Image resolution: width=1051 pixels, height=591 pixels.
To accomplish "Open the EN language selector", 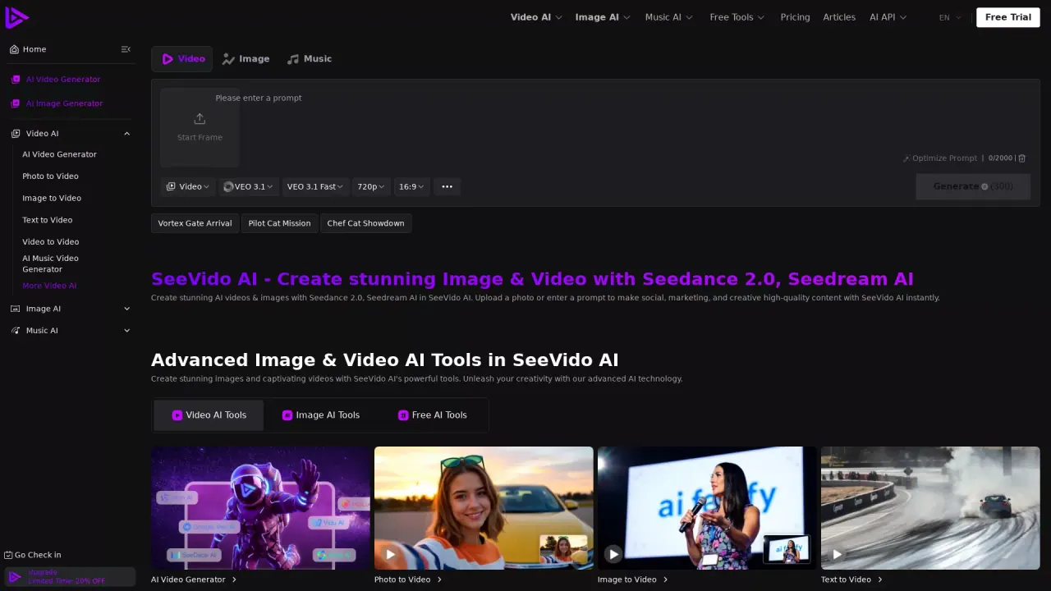I will (x=950, y=17).
